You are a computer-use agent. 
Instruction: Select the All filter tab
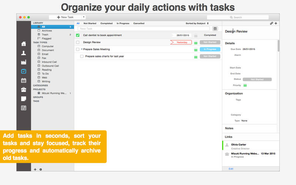[x=78, y=23]
